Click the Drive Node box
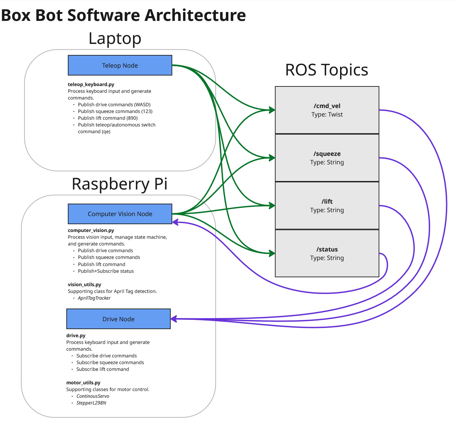 coord(118,319)
